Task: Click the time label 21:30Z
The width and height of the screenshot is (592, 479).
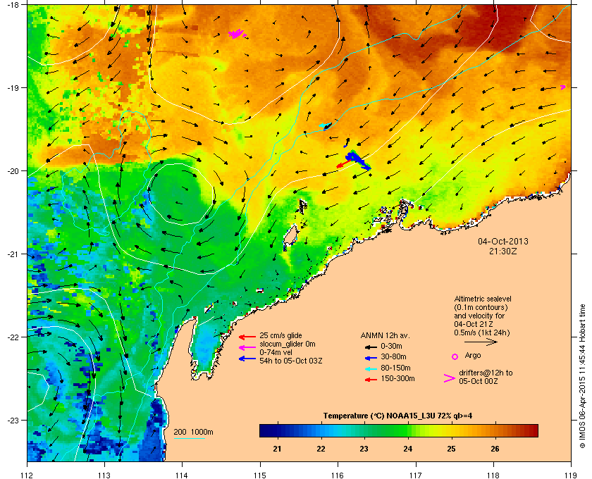Action: coord(503,251)
